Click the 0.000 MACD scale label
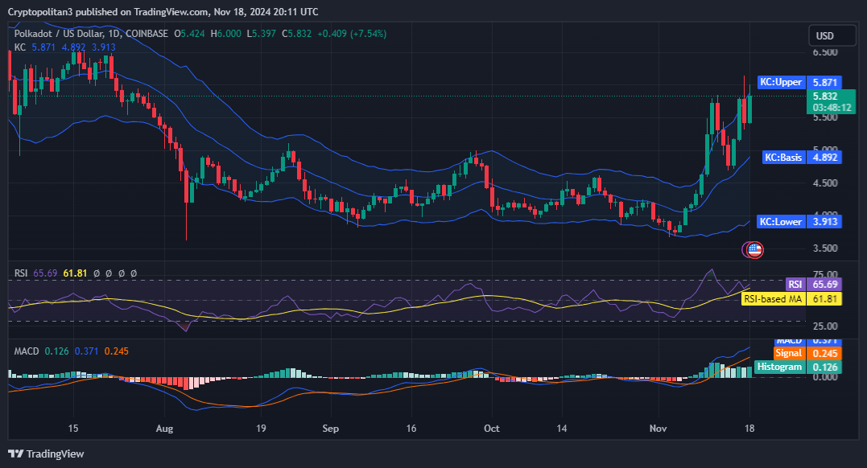 [x=825, y=377]
